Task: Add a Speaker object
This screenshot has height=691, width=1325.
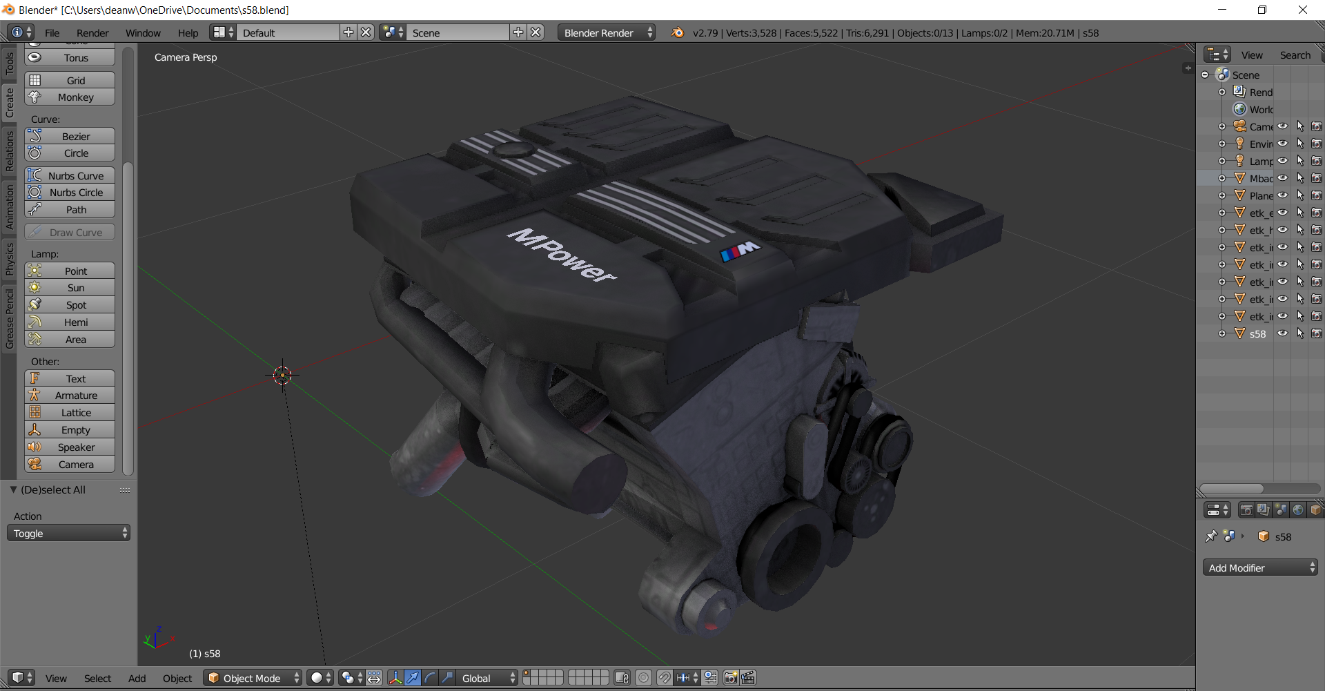Action: tap(70, 447)
